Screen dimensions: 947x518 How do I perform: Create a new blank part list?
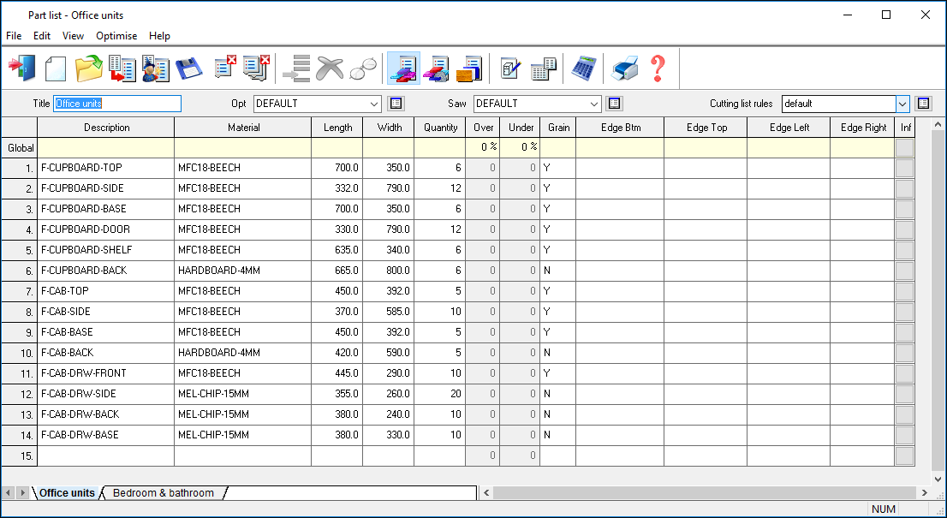click(55, 68)
